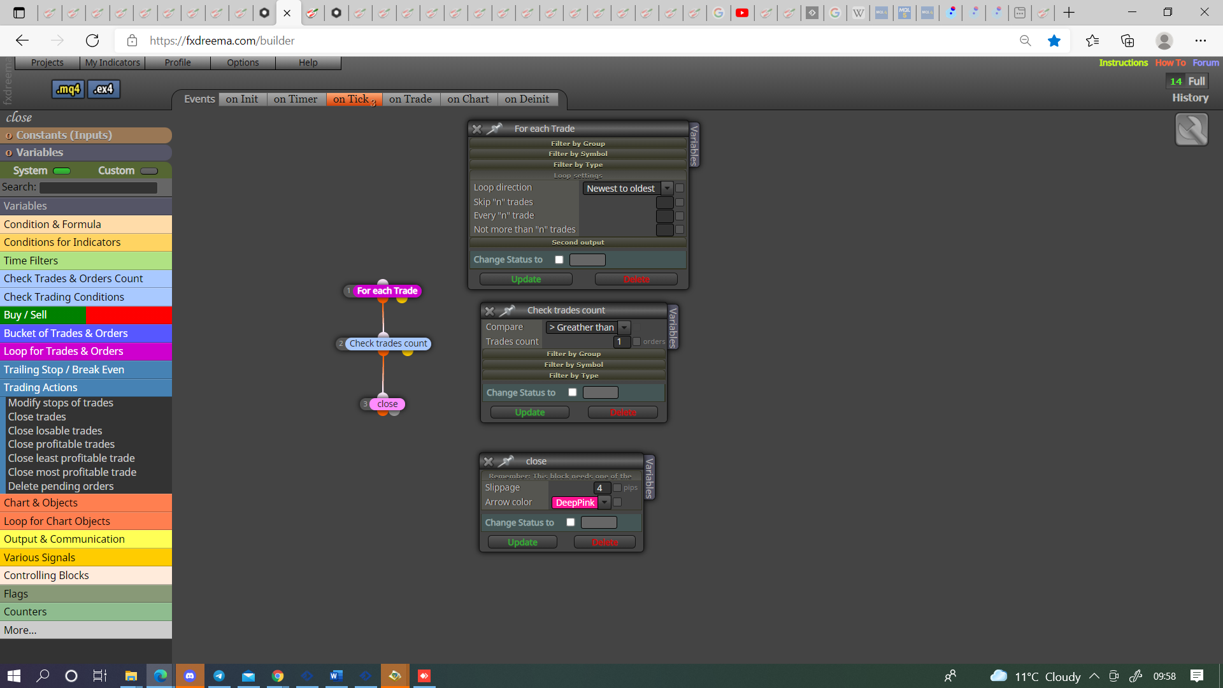Screen dimensions: 1223x688
Task: Open browser favorites list icon
Action: coord(1092,41)
